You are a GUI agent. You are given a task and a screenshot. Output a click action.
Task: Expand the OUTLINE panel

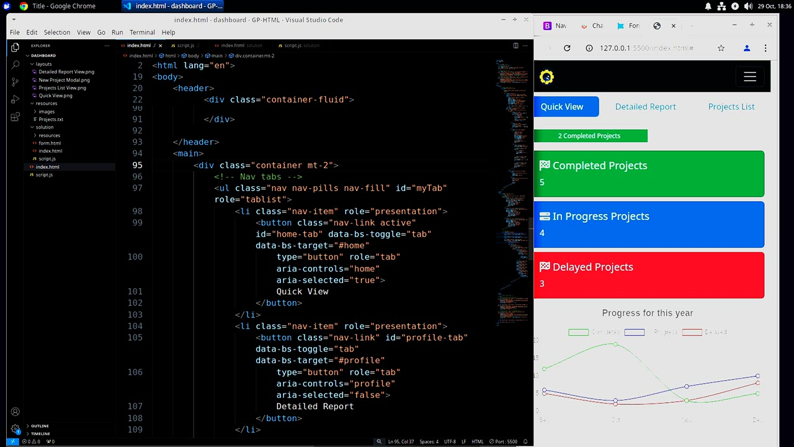point(40,426)
